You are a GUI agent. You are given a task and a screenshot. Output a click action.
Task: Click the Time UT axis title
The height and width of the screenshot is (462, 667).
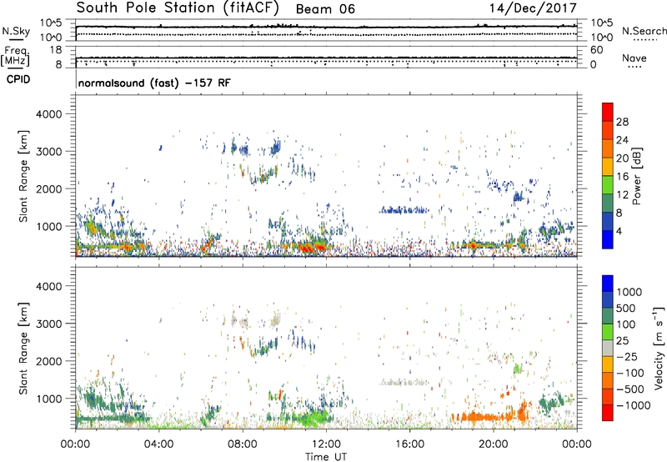point(326,457)
